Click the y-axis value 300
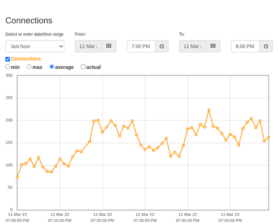 [9, 76]
